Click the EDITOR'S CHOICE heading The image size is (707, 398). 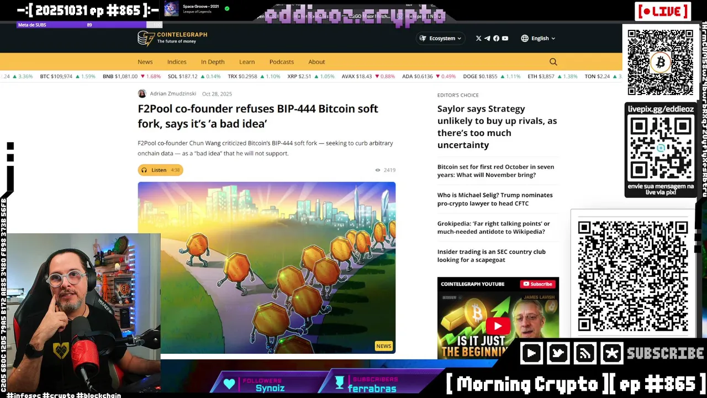[458, 95]
